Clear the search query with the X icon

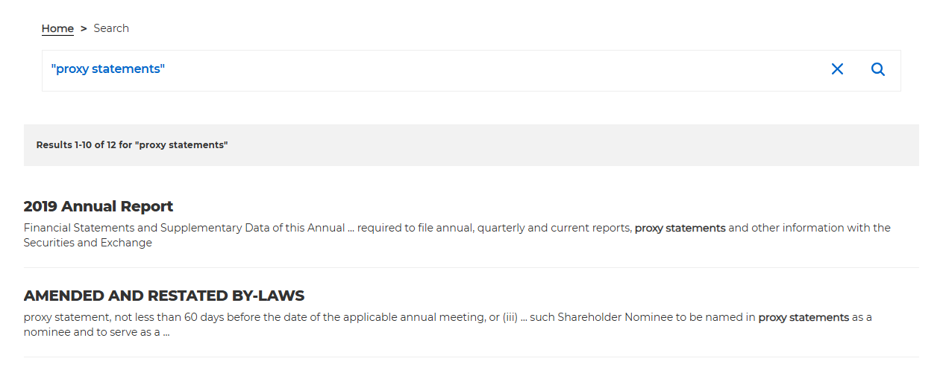pyautogui.click(x=837, y=69)
